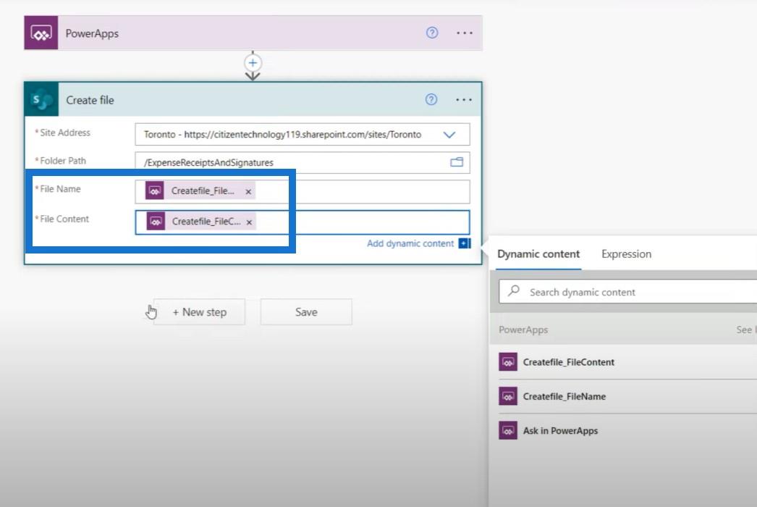Click inside the File Name field
Image resolution: width=757 pixels, height=507 pixels.
coord(303,191)
